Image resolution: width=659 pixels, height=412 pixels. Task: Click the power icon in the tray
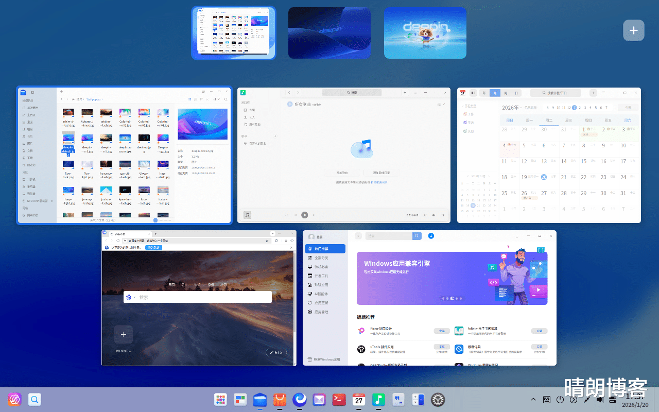(x=560, y=400)
